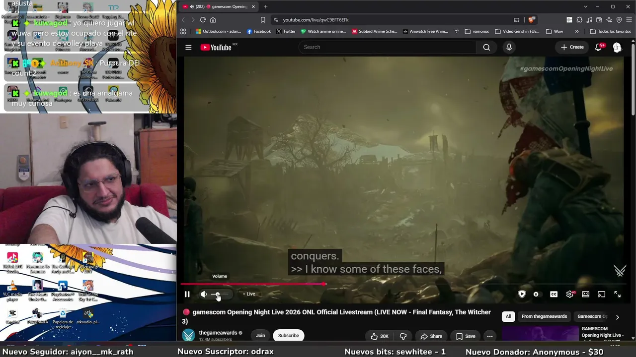Open the browser wallet icon
The width and height of the screenshot is (636, 357).
coord(599,20)
